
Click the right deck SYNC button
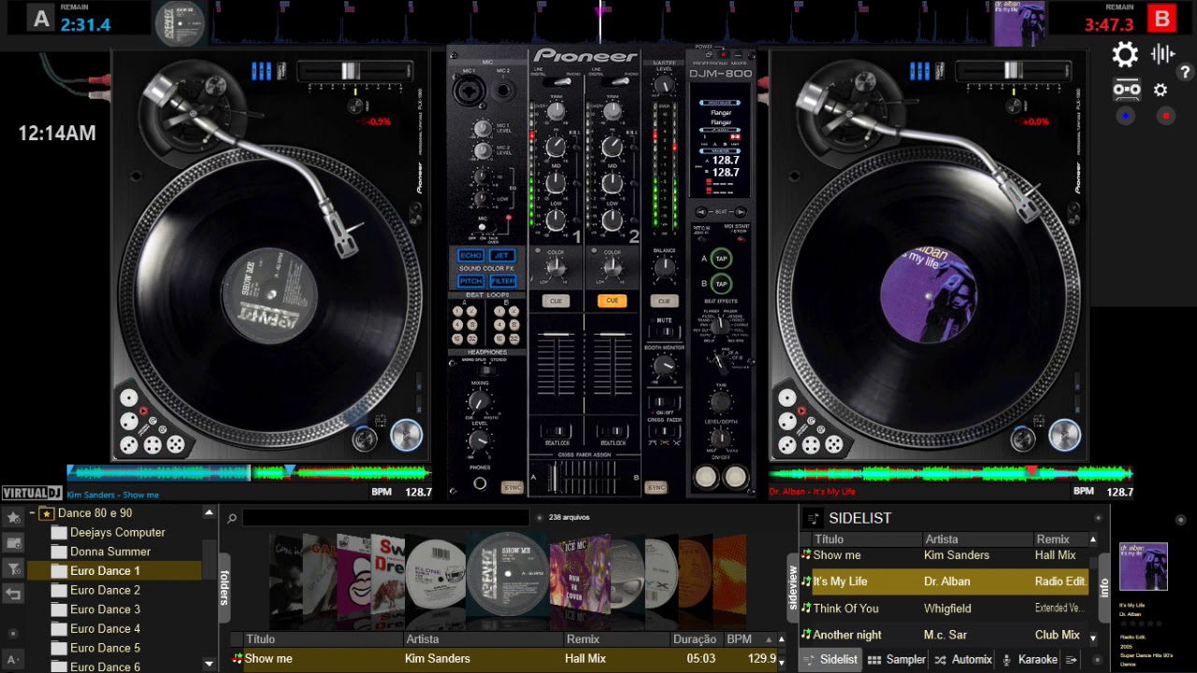point(656,487)
